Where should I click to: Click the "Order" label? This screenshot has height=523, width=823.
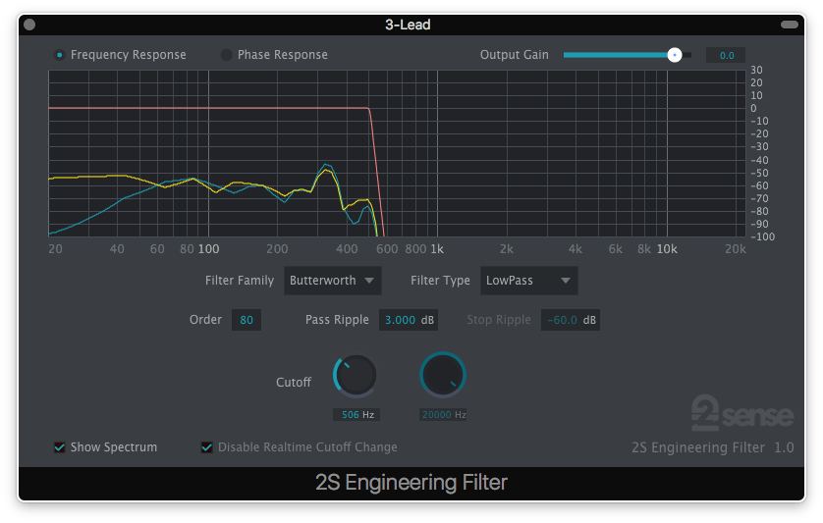(205, 320)
